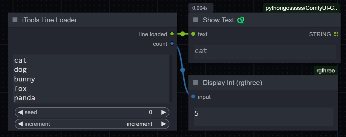Click the green snake icon on Show Text
Image resolution: width=346 pixels, height=137 pixels.
(x=240, y=20)
